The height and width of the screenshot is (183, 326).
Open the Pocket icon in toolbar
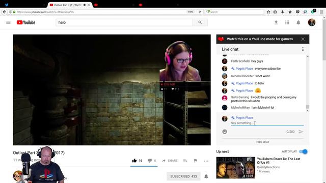[297, 12]
